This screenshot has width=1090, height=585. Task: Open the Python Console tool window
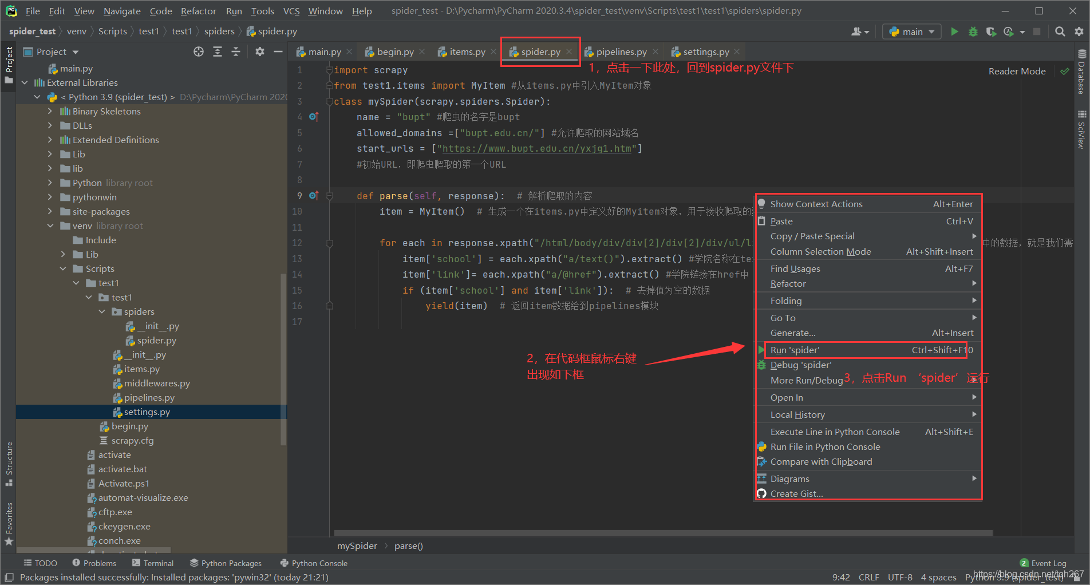(x=314, y=563)
